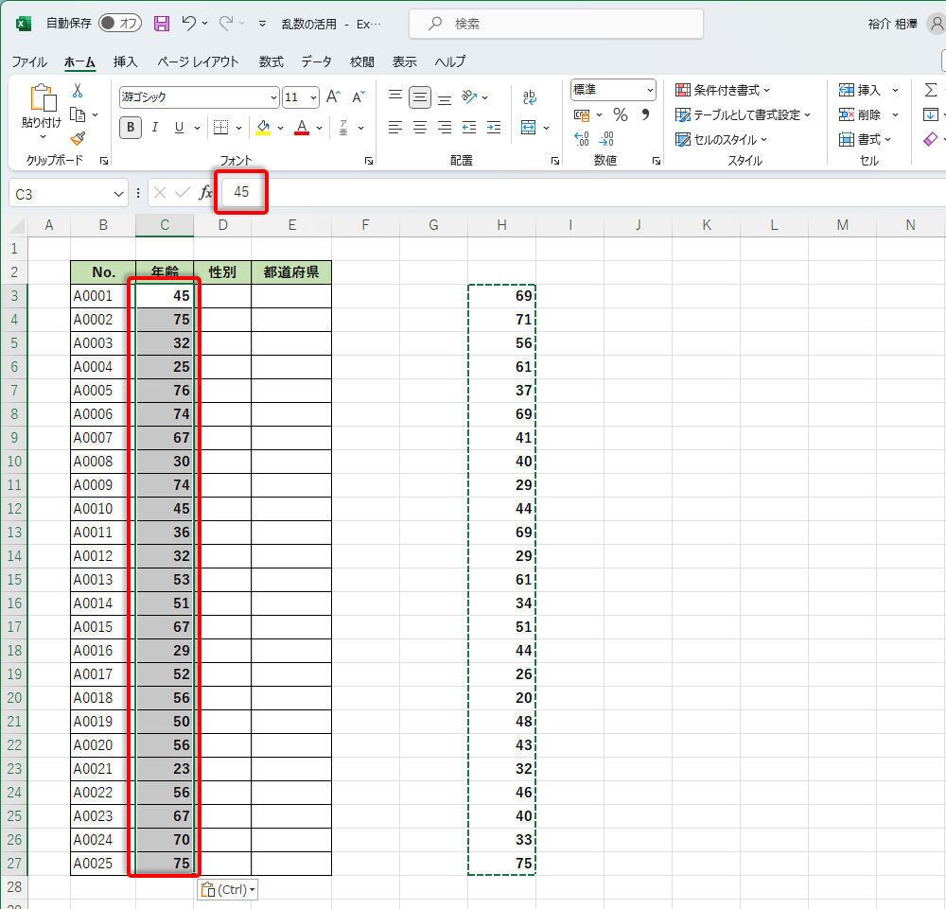Open the font size dropdown showing 11

click(x=313, y=97)
